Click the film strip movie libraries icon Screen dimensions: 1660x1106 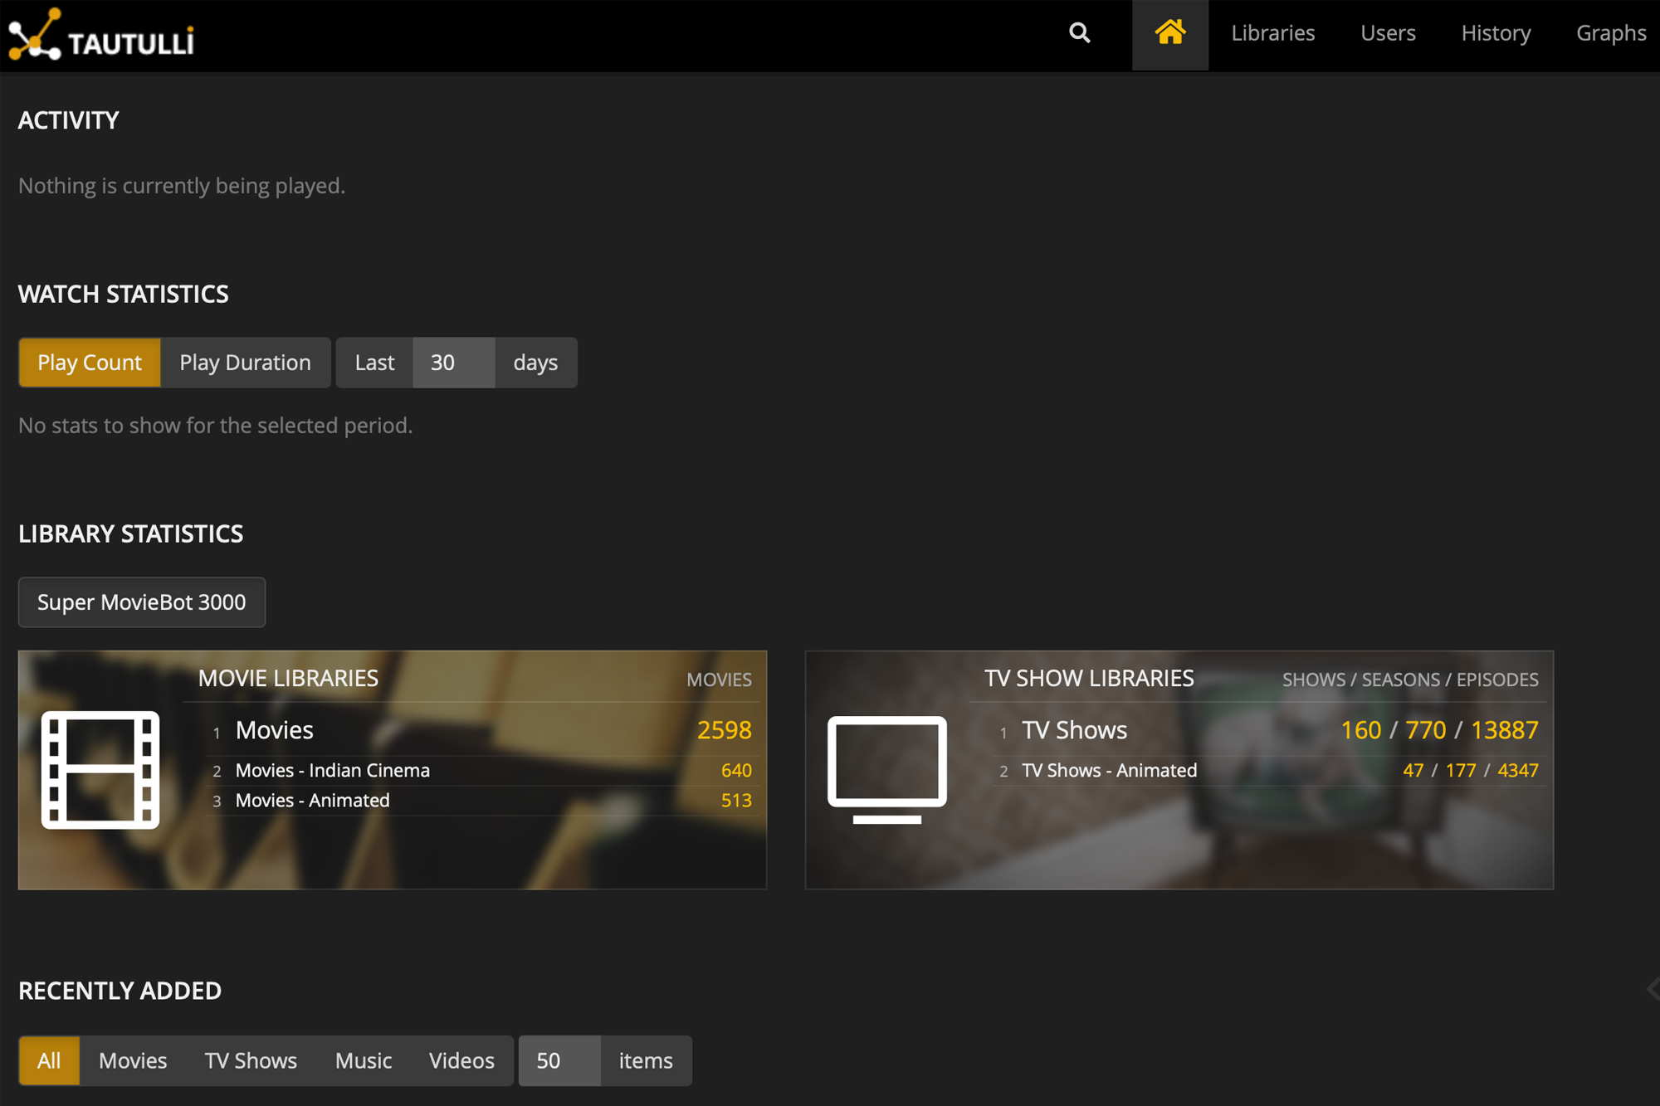(100, 770)
